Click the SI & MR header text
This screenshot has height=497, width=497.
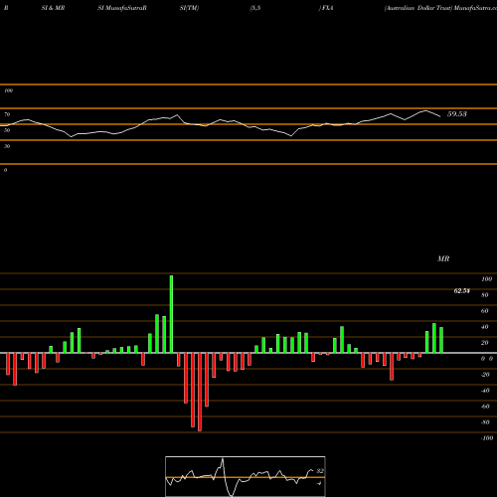tap(53, 8)
